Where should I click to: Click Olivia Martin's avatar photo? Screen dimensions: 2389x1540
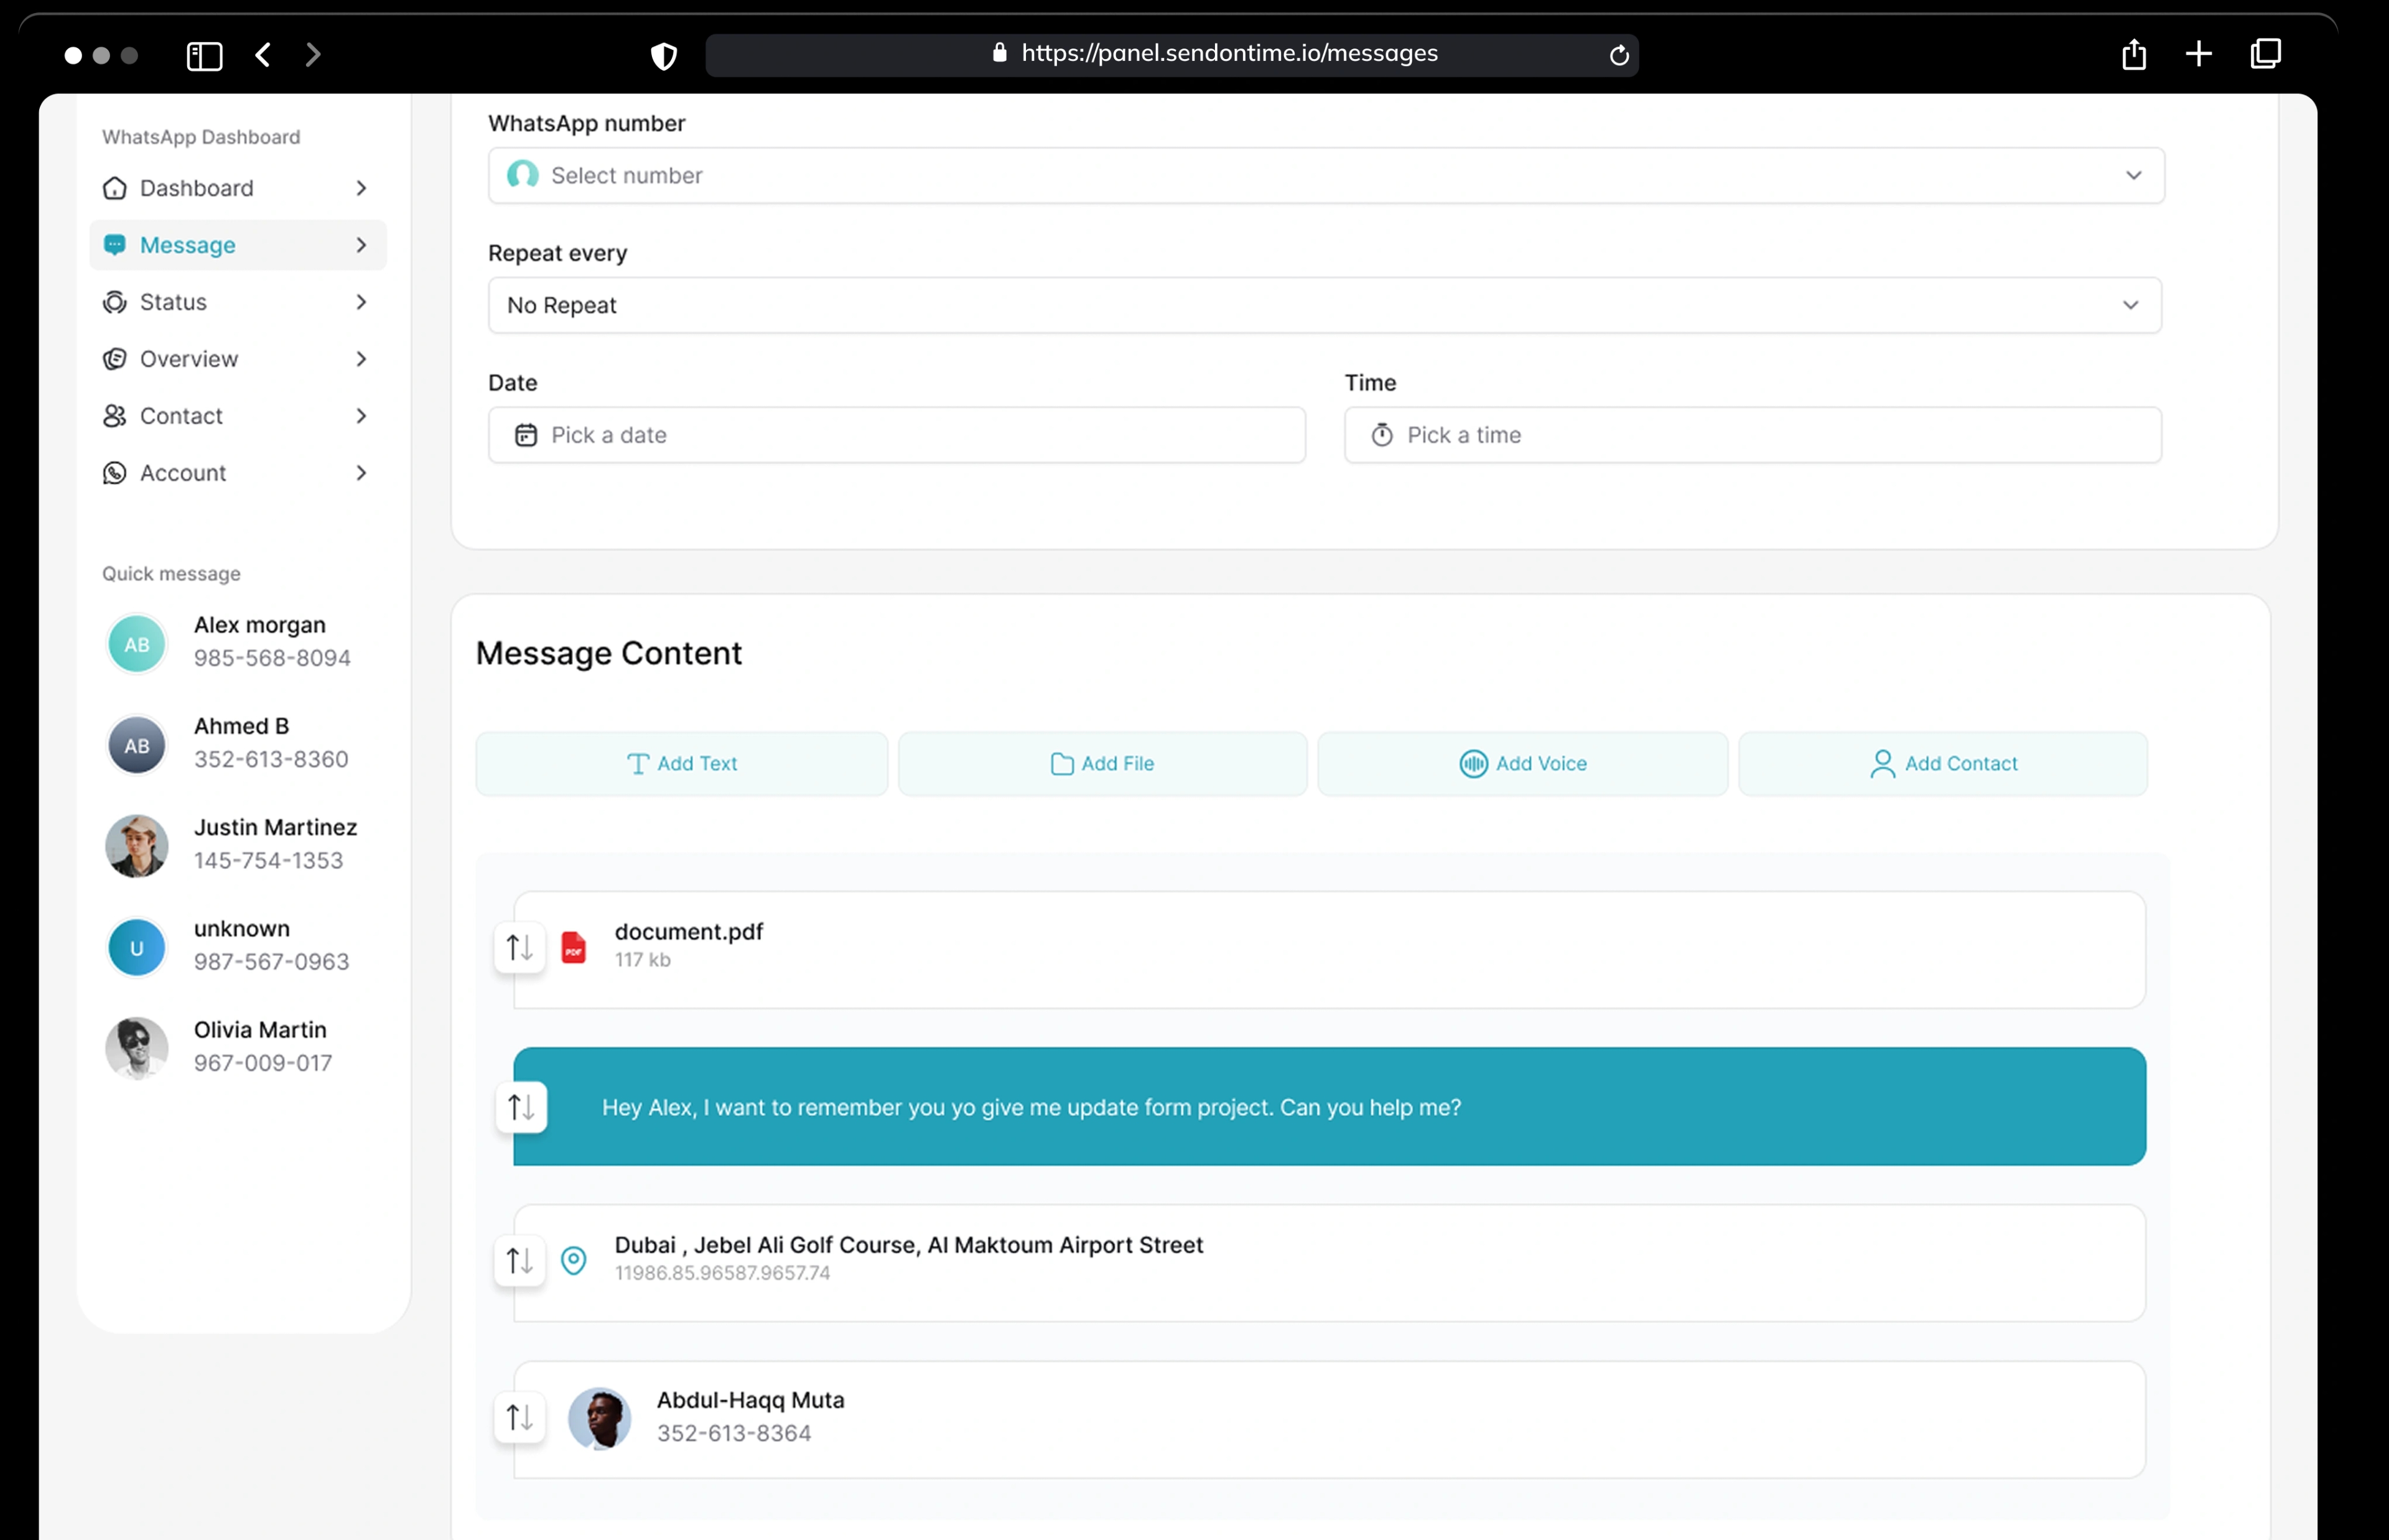(137, 1048)
